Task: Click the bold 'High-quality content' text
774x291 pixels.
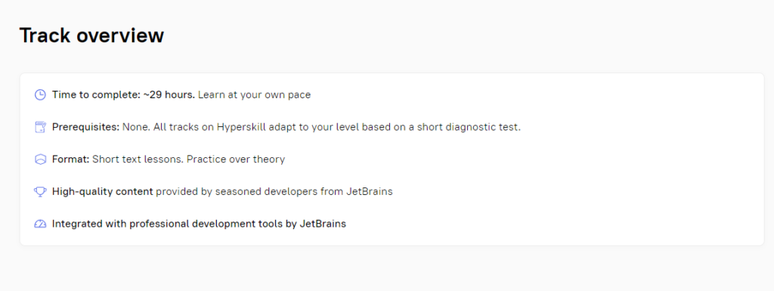Action: pyautogui.click(x=103, y=191)
